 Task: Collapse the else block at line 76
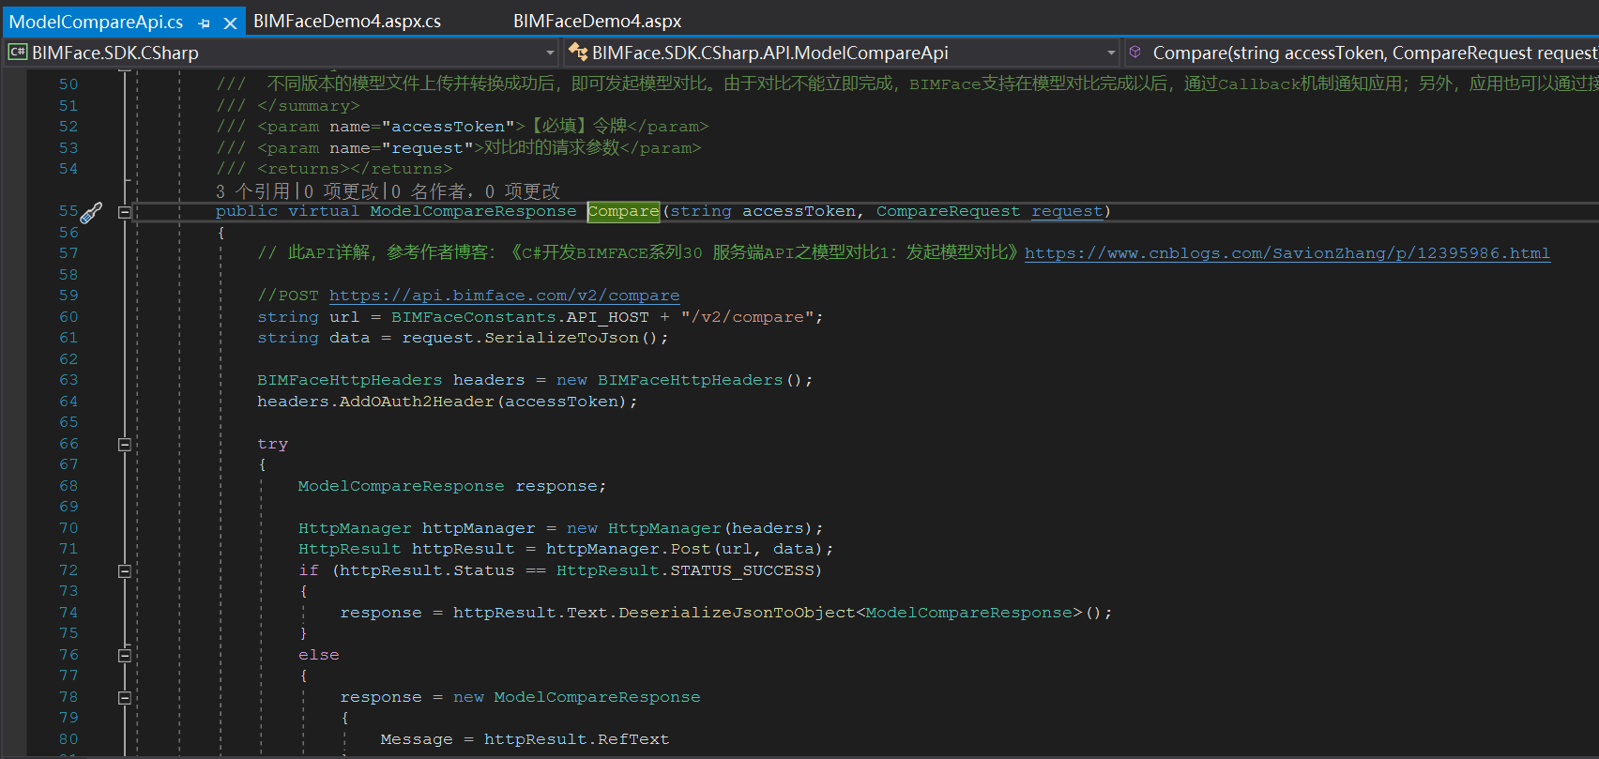pos(124,656)
